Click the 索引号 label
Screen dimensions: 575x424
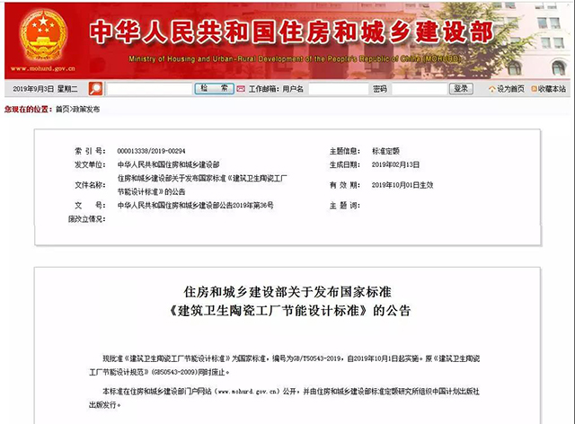click(90, 151)
